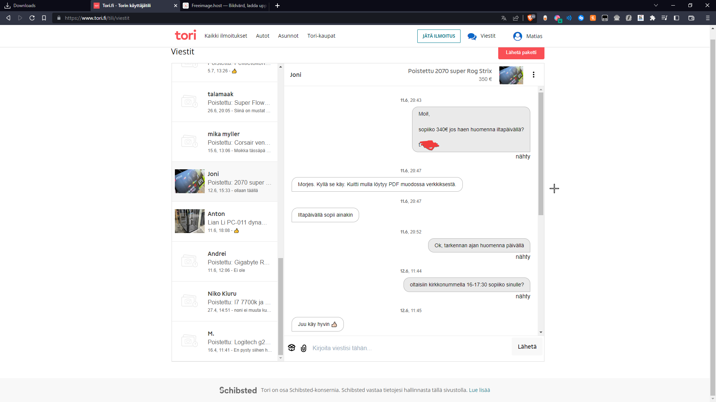Open the Autot menu item
The width and height of the screenshot is (716, 402).
(x=263, y=36)
